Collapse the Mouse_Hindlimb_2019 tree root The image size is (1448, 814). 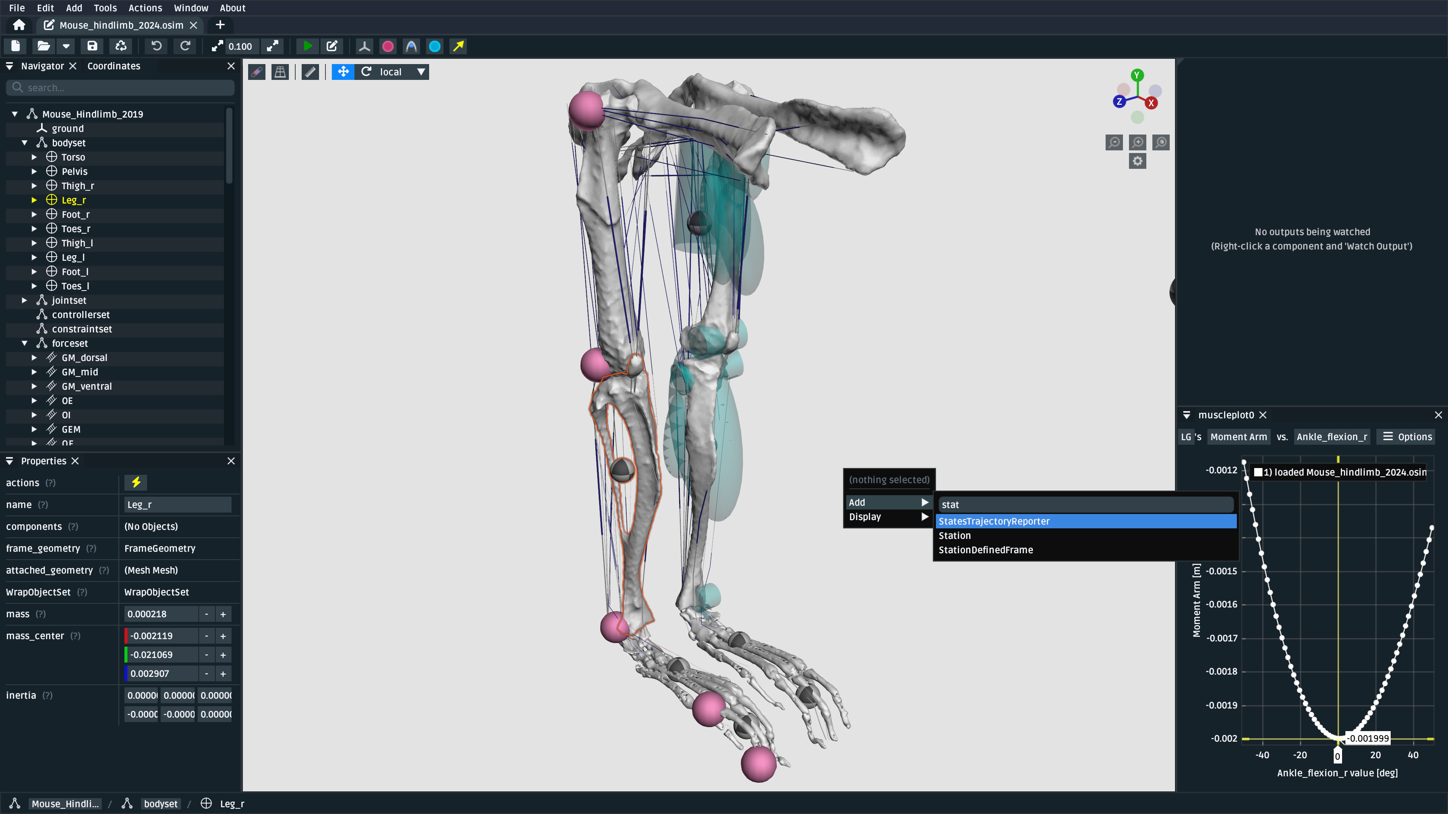(15, 114)
